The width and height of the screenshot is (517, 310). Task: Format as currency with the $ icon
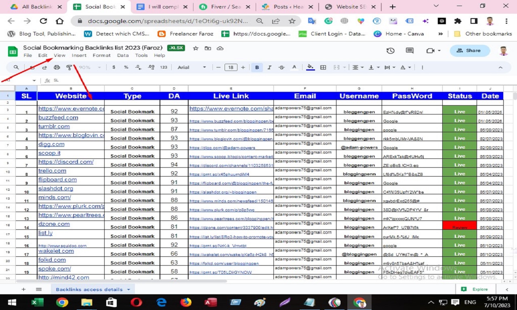tap(114, 67)
